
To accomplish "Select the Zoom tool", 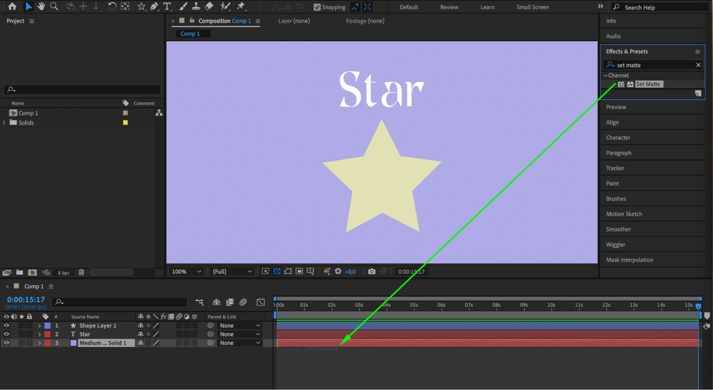I will pos(54,6).
